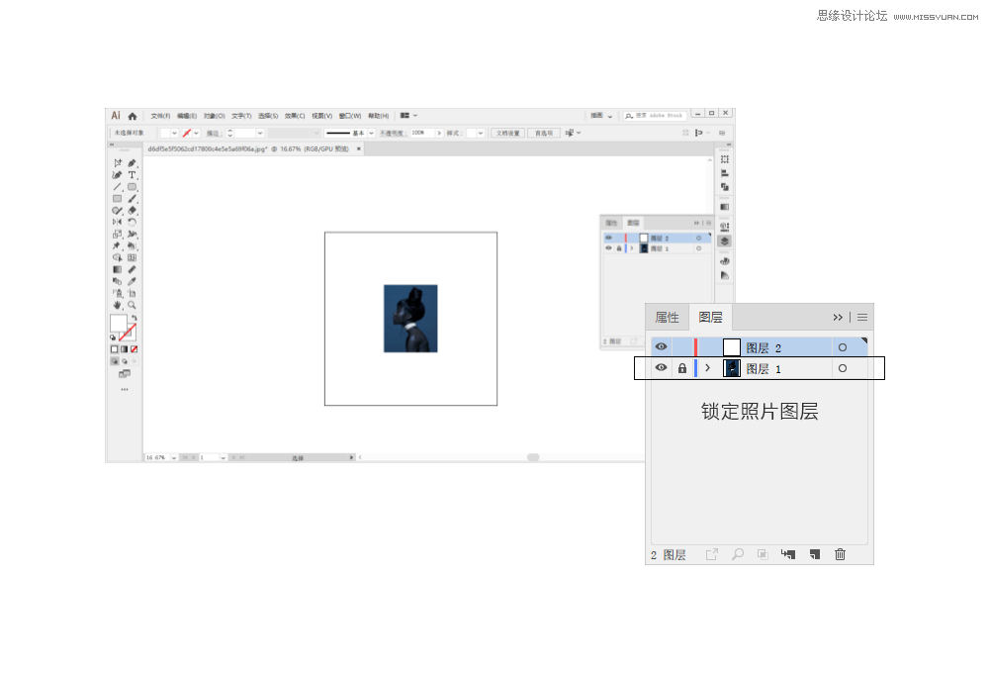
Task: Select the Type tool (T)
Action: [x=132, y=175]
